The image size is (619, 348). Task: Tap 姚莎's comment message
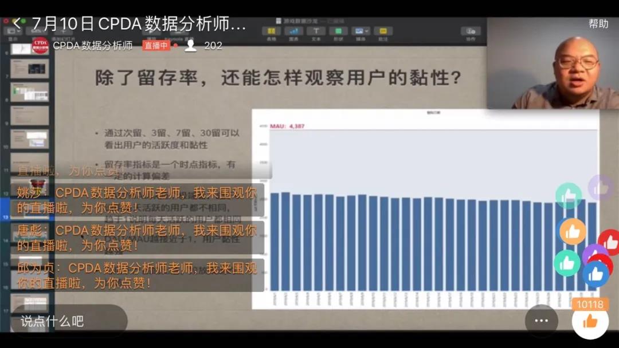(x=137, y=200)
